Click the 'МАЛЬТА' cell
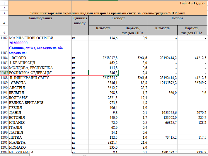 coord(40,142)
